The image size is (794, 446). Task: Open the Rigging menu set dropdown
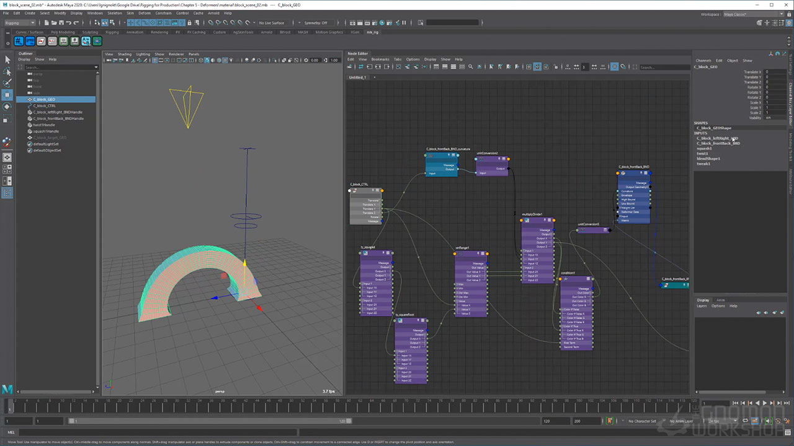click(20, 23)
